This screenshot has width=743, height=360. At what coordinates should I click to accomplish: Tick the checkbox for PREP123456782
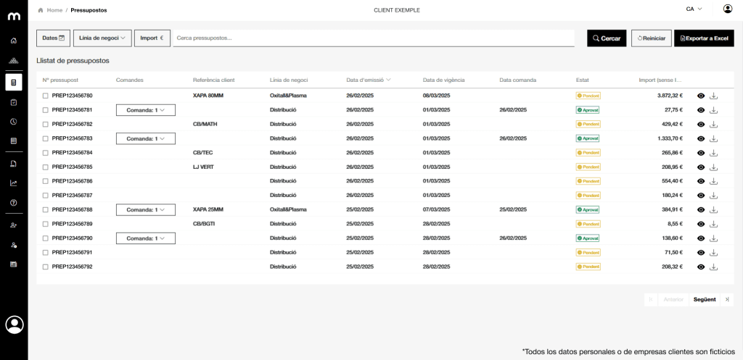click(46, 125)
